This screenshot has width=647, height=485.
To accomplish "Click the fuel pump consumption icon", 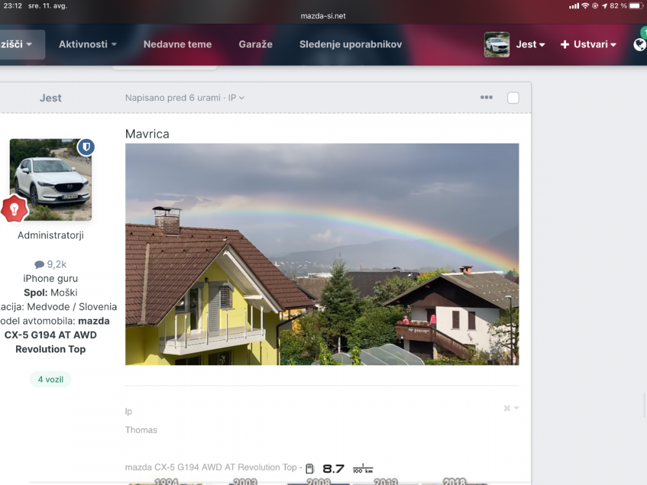I will tap(310, 468).
